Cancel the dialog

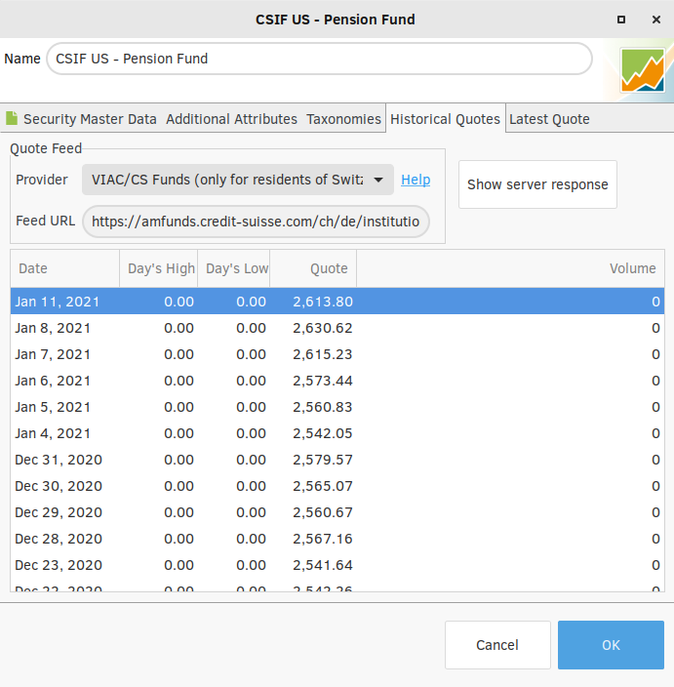point(497,645)
